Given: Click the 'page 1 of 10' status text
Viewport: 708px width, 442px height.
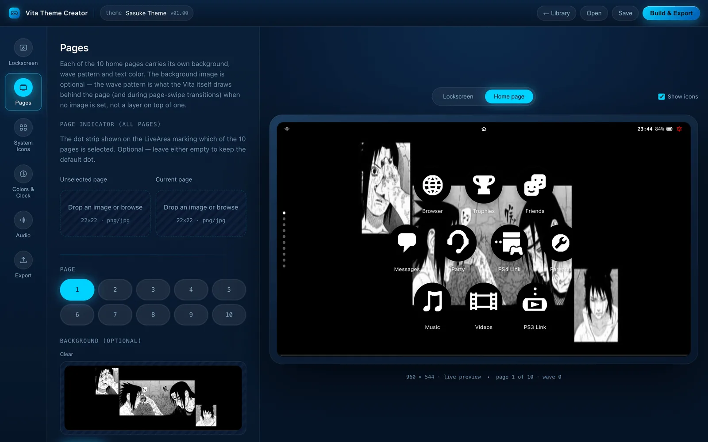Looking at the screenshot, I should tap(515, 377).
